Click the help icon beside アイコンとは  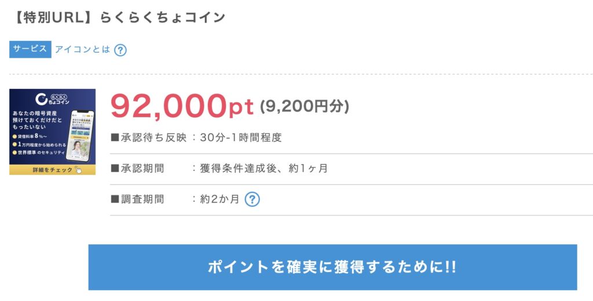click(120, 50)
